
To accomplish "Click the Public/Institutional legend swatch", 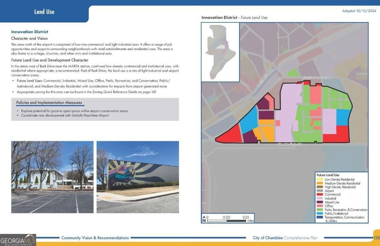I will tap(320, 214).
